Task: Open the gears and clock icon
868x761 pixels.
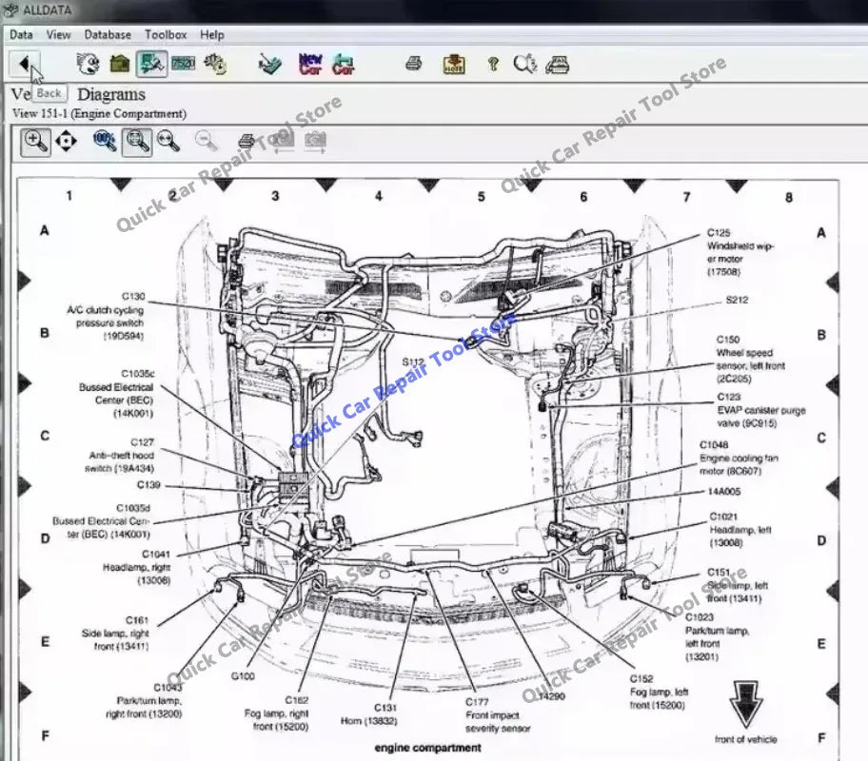Action: click(x=215, y=64)
